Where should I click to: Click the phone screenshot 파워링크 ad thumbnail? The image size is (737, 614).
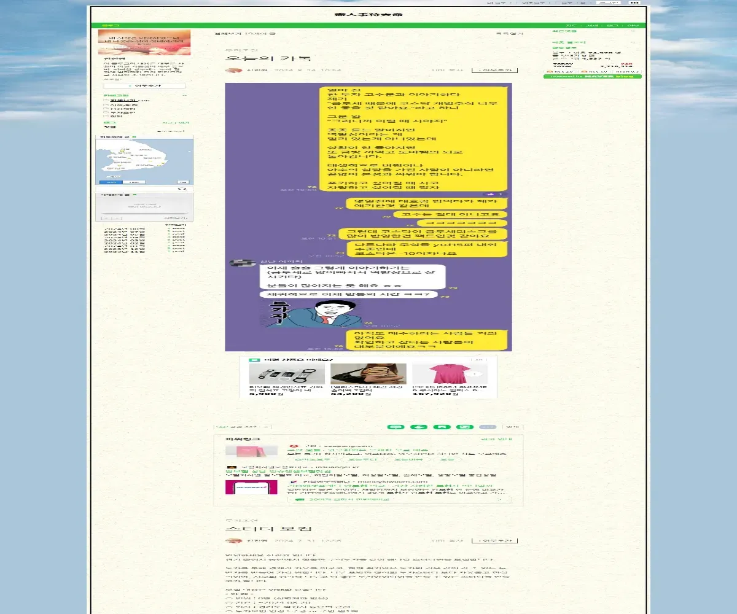[x=251, y=487]
